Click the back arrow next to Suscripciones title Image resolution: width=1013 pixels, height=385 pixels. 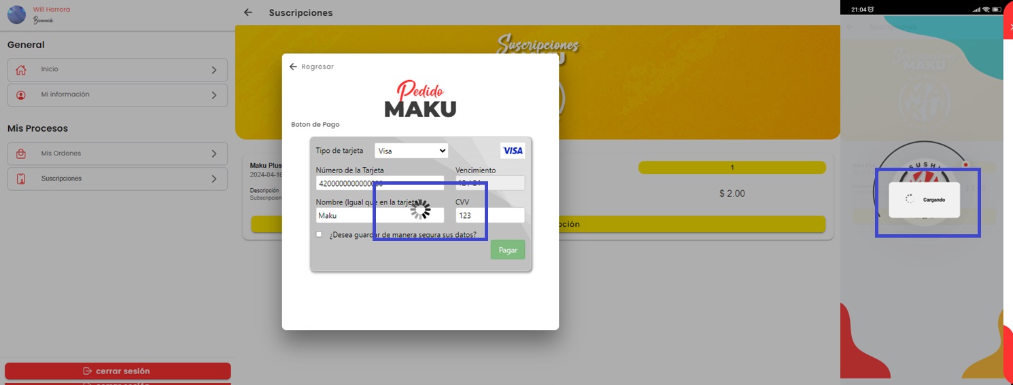248,12
